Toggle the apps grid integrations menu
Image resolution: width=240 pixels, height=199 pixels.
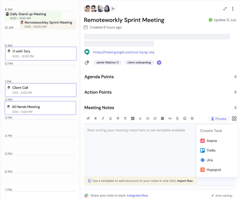tap(234, 118)
